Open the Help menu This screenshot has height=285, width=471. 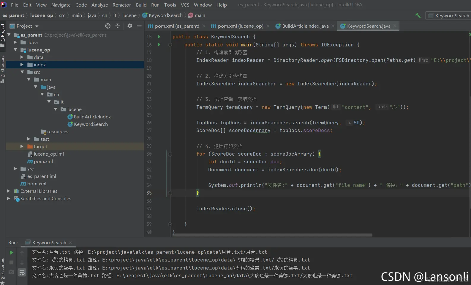(222, 5)
